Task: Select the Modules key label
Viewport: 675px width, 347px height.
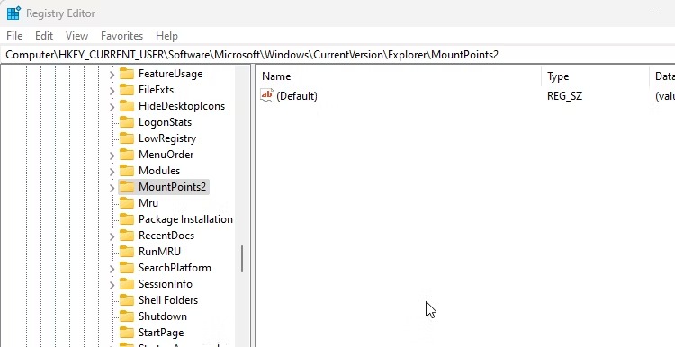Action: point(159,171)
